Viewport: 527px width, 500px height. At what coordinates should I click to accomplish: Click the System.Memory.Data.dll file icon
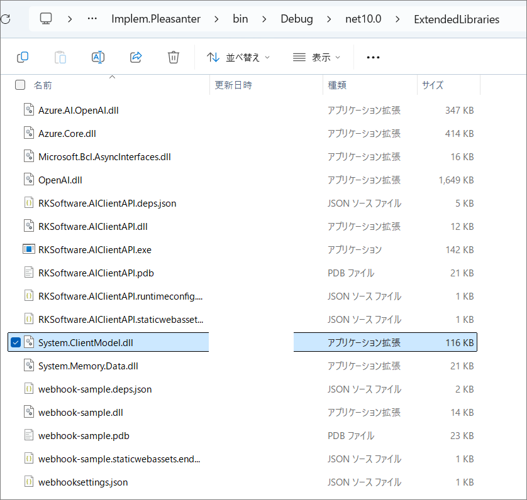(29, 366)
